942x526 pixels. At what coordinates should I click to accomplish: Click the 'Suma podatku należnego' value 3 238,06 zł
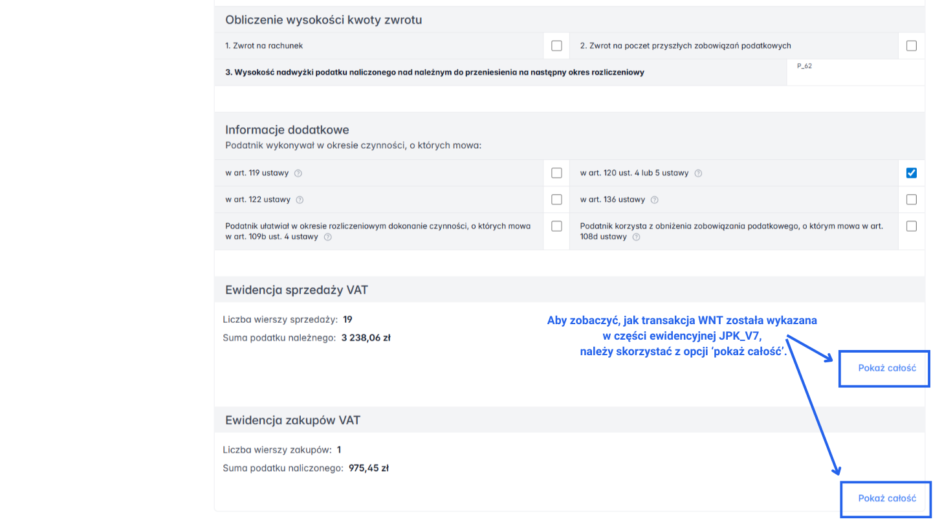click(366, 337)
